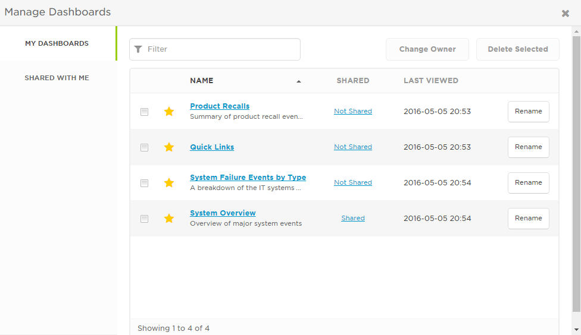Viewport: 581px width, 335px height.
Task: Focus the Filter input field
Action: click(220, 49)
